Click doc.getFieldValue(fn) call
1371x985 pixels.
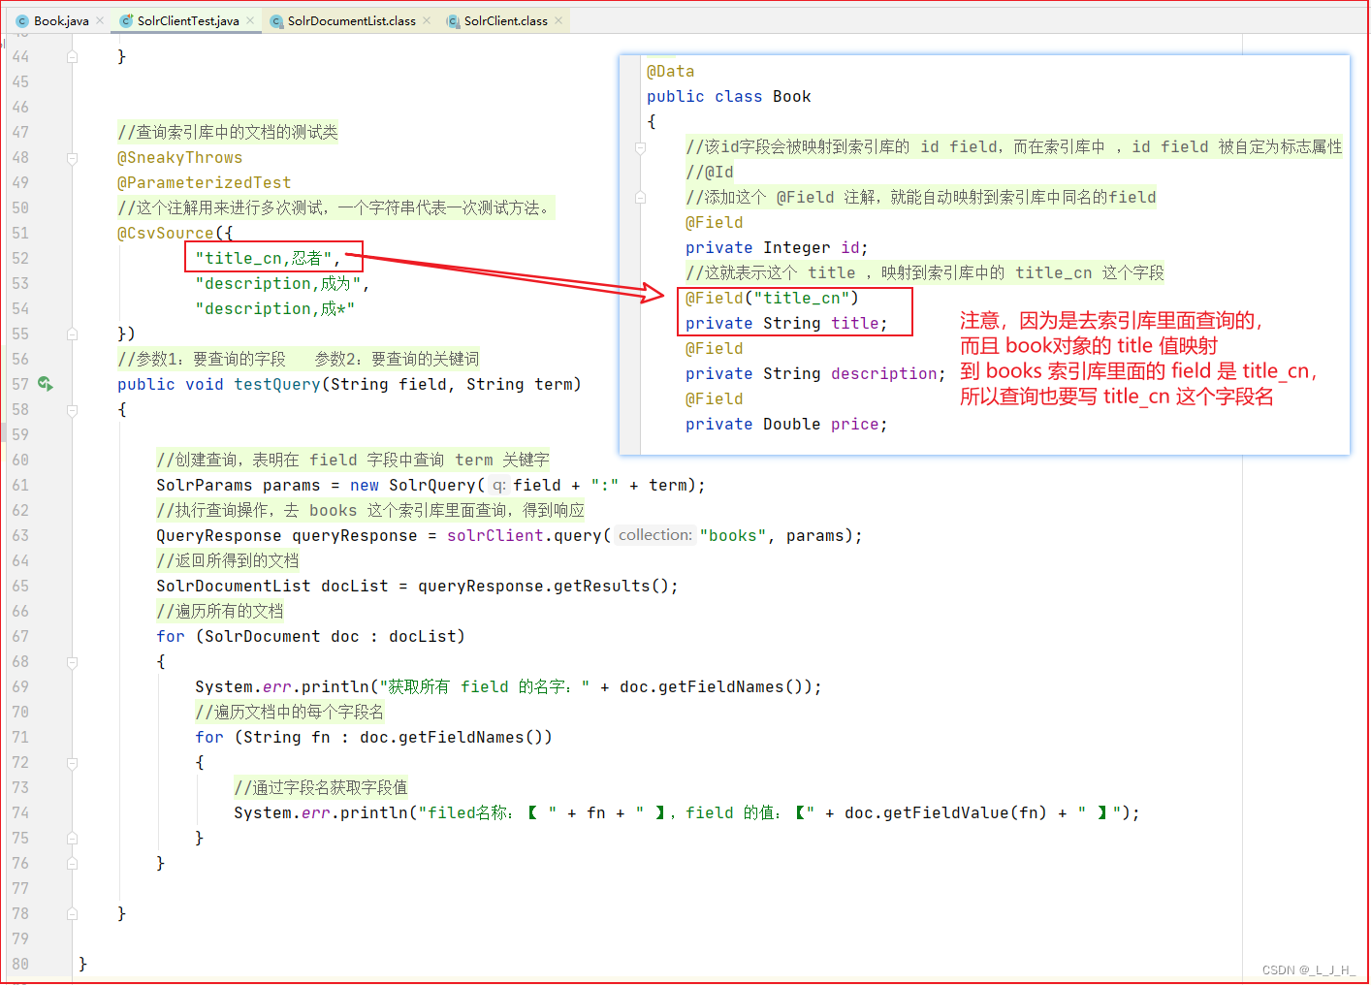pyautogui.click(x=946, y=812)
